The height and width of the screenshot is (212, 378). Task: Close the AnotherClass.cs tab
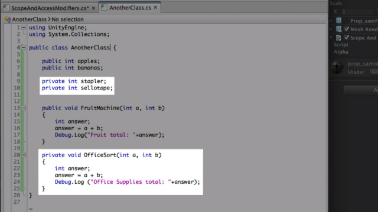point(155,8)
